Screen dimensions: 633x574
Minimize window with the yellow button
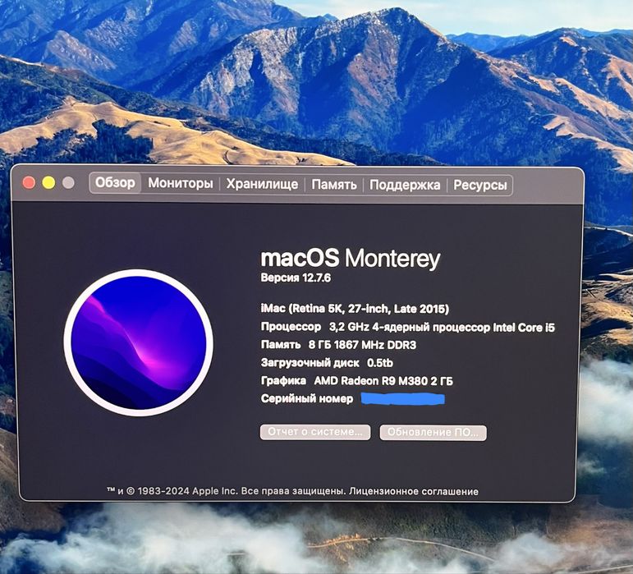[x=48, y=182]
